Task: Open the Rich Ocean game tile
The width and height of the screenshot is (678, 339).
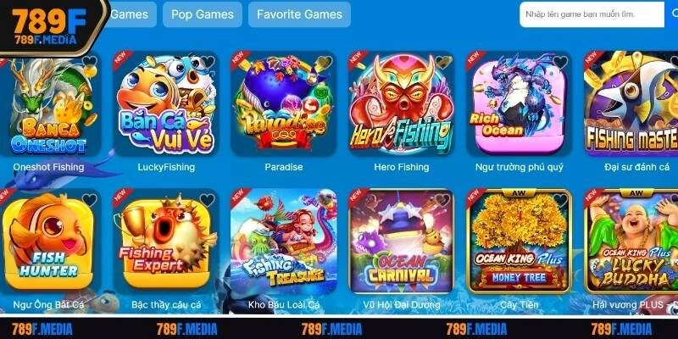Action: [519, 103]
